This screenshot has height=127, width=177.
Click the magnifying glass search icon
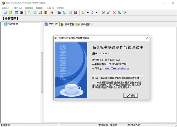[x=29, y=12]
